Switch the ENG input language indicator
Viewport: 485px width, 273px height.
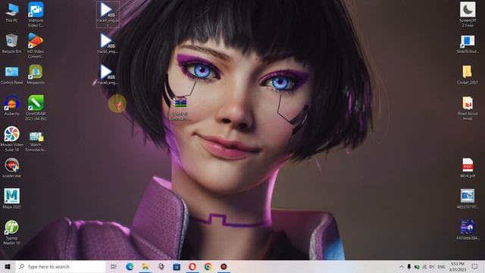[441, 266]
